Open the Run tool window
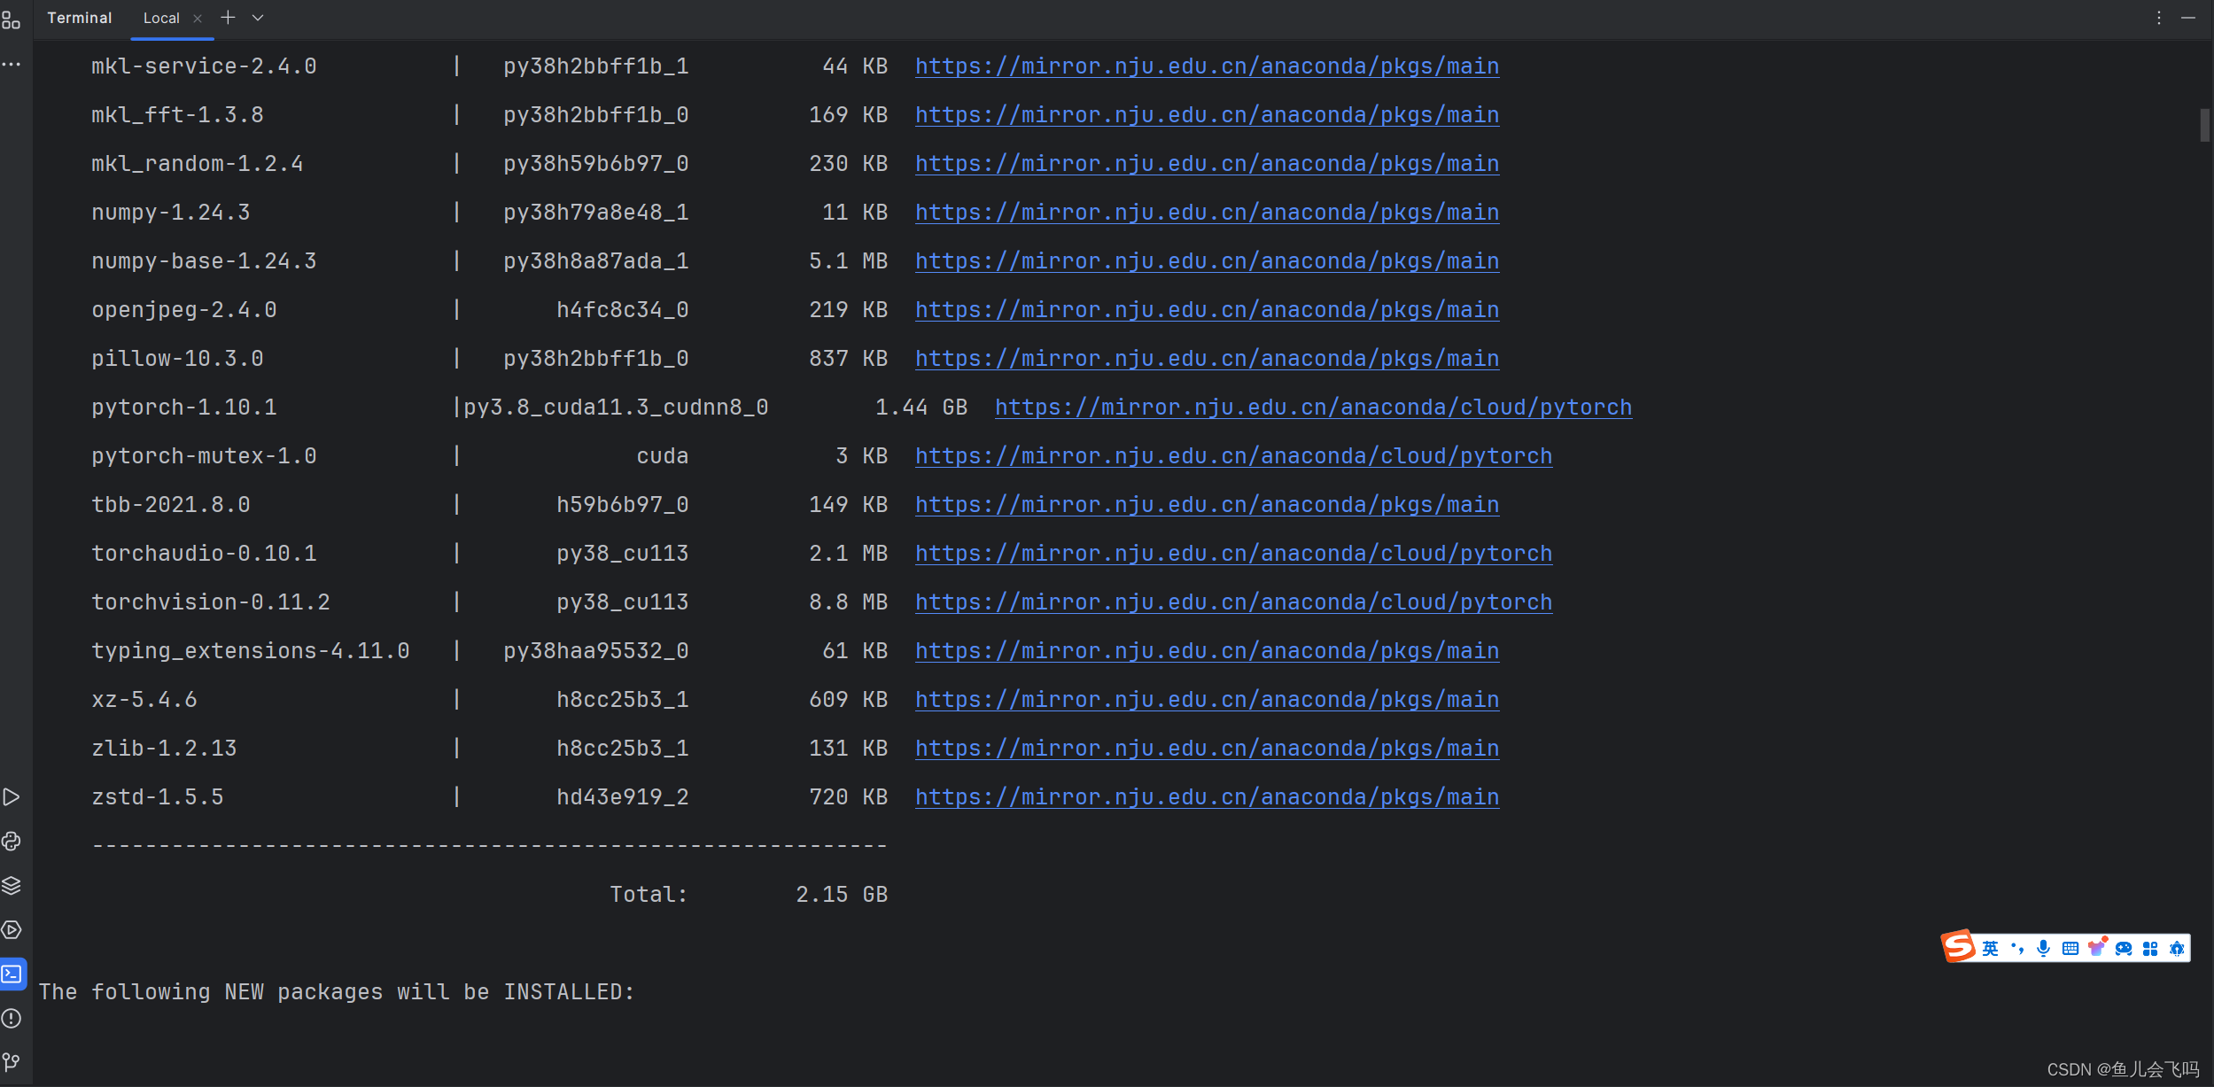This screenshot has height=1087, width=2214. (x=12, y=796)
